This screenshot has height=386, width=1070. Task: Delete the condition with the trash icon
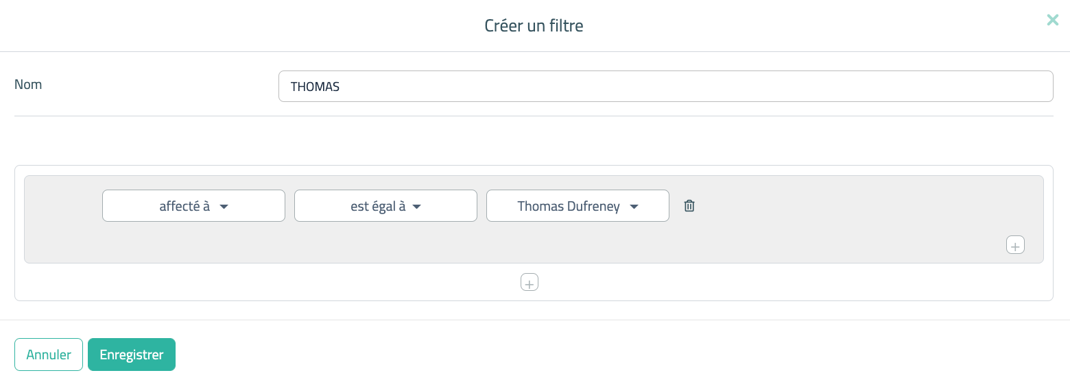click(x=689, y=206)
